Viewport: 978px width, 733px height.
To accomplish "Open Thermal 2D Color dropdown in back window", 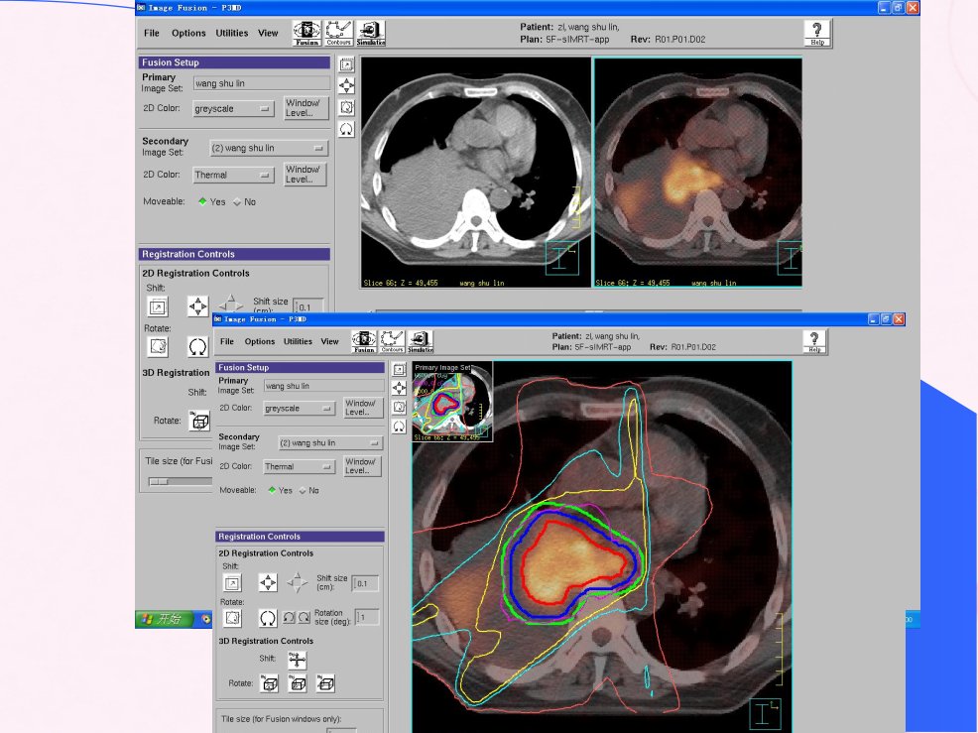I will 233,175.
